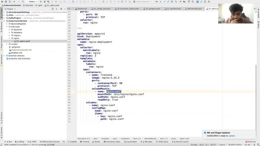
Task: Collapse the nginx folder
Action: [9, 38]
